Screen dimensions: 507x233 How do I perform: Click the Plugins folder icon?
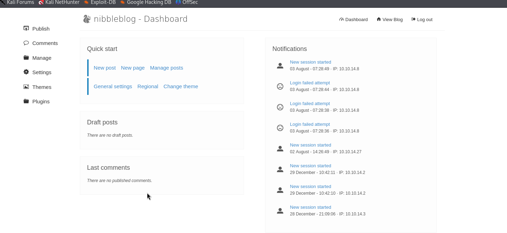26,101
